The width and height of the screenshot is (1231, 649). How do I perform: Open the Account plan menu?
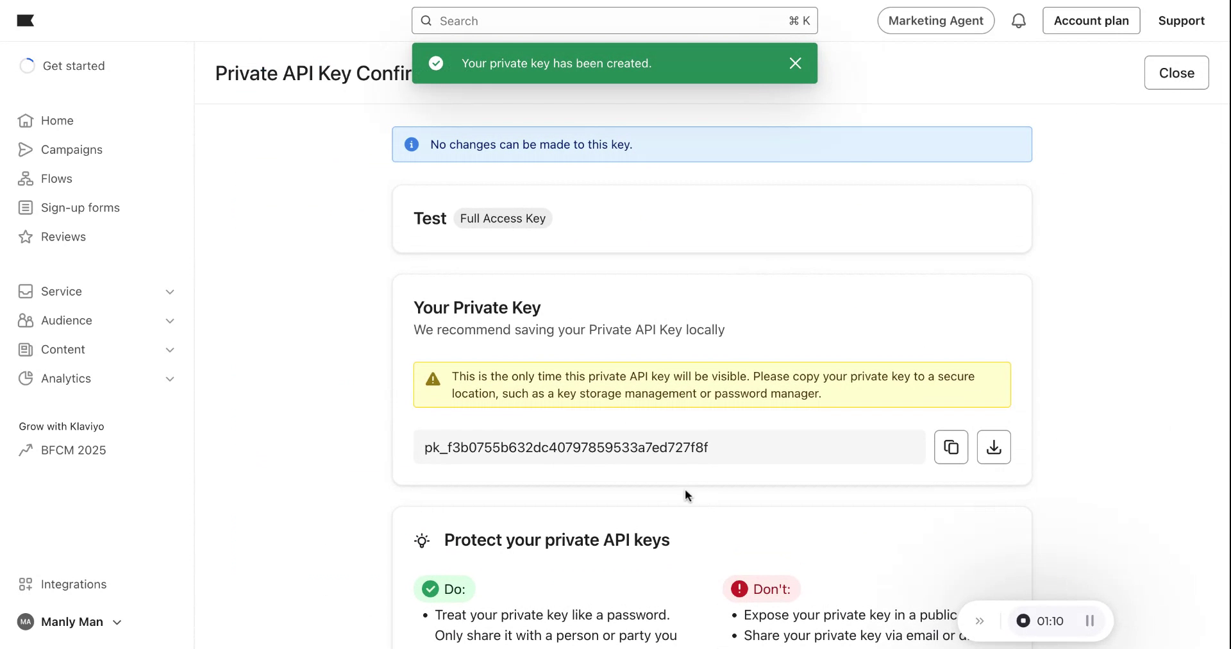click(x=1091, y=20)
